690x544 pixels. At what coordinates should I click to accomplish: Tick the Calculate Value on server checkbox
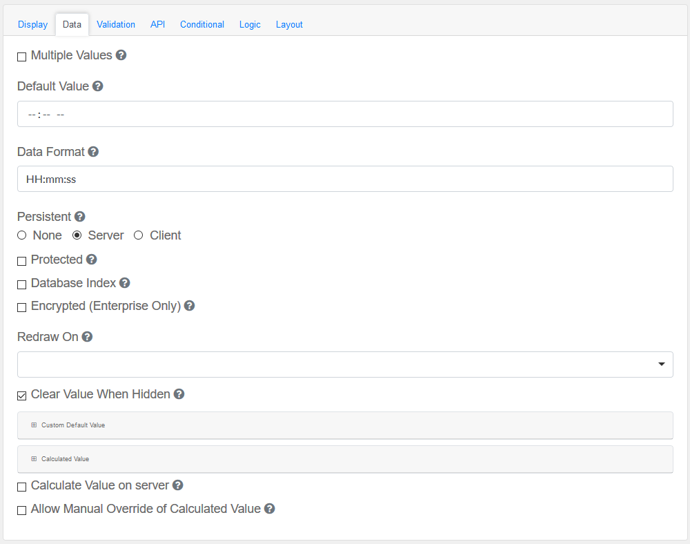(22, 487)
